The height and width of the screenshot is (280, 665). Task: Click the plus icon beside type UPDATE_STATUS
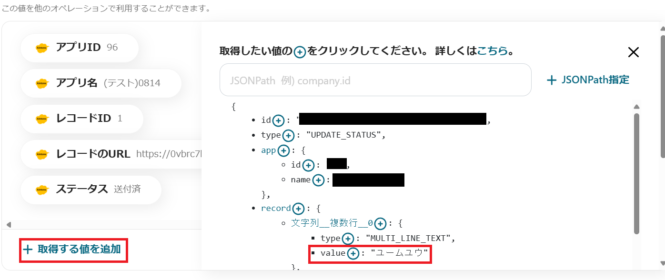(288, 135)
